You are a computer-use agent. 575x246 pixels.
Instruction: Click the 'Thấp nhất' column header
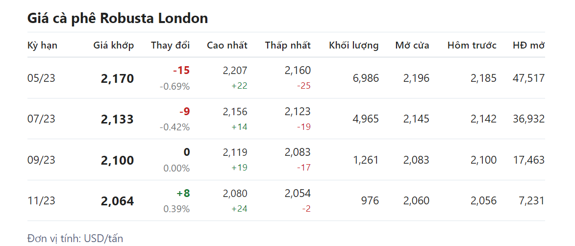tap(288, 45)
